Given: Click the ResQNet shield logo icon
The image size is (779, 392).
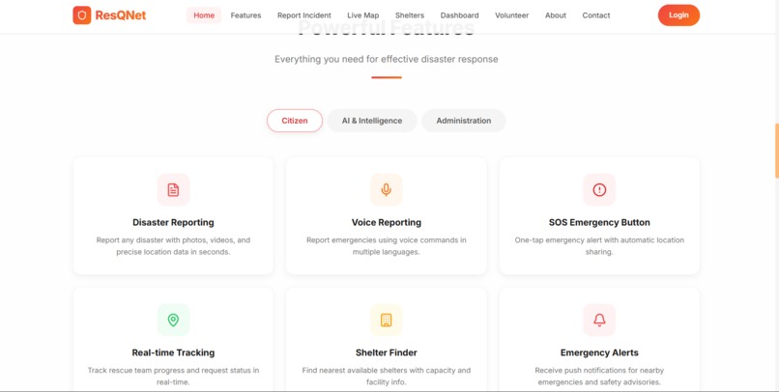Looking at the screenshot, I should pyautogui.click(x=82, y=15).
